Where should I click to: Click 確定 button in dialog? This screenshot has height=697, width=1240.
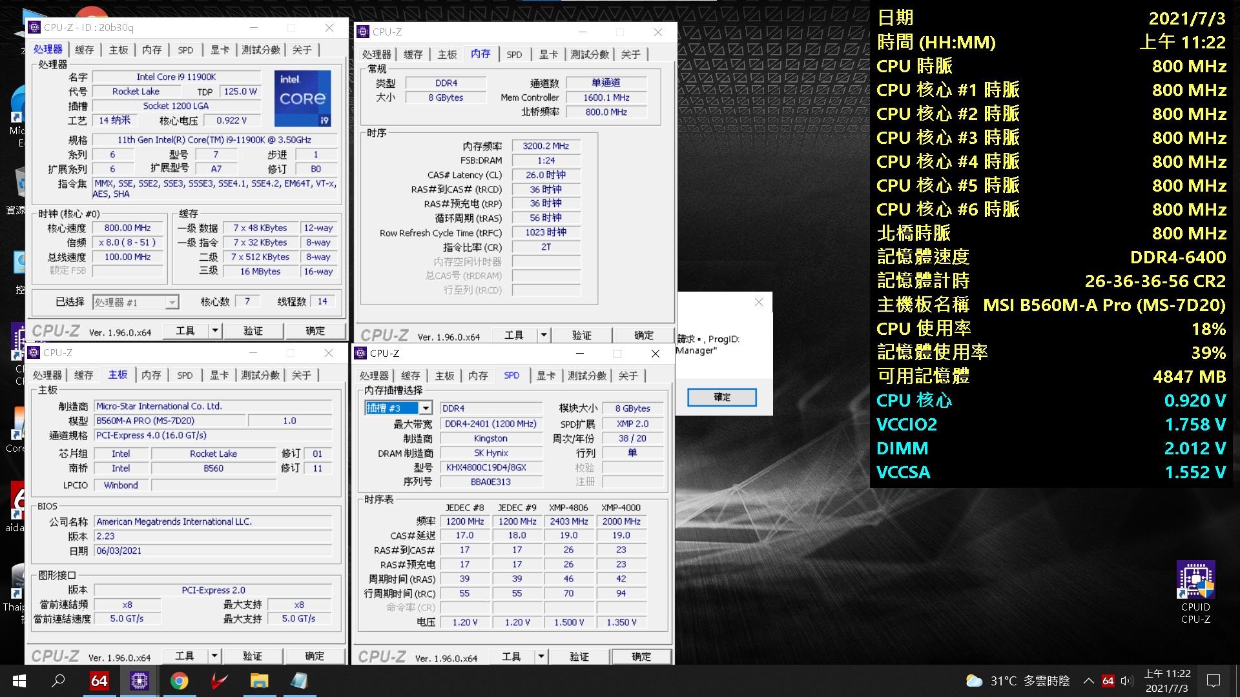coord(722,397)
